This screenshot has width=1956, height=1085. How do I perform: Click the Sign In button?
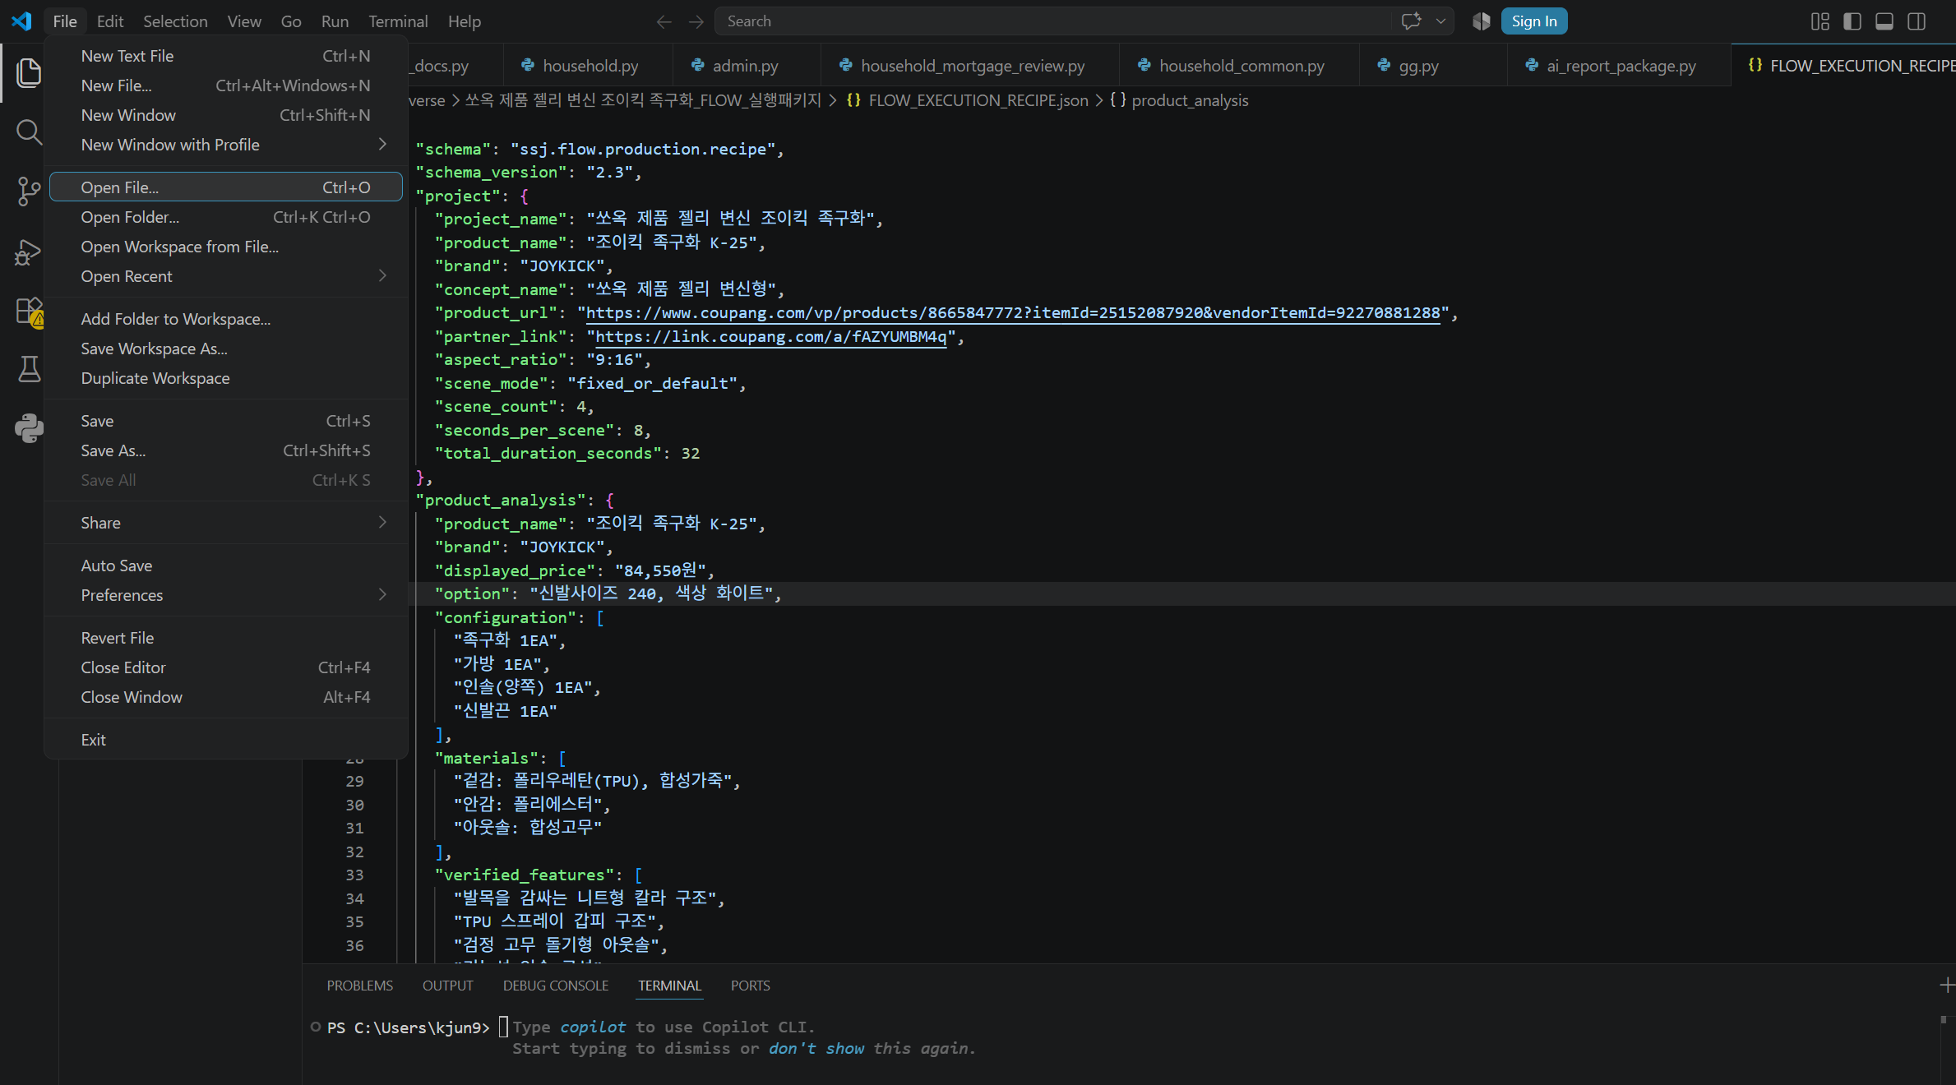click(1533, 21)
